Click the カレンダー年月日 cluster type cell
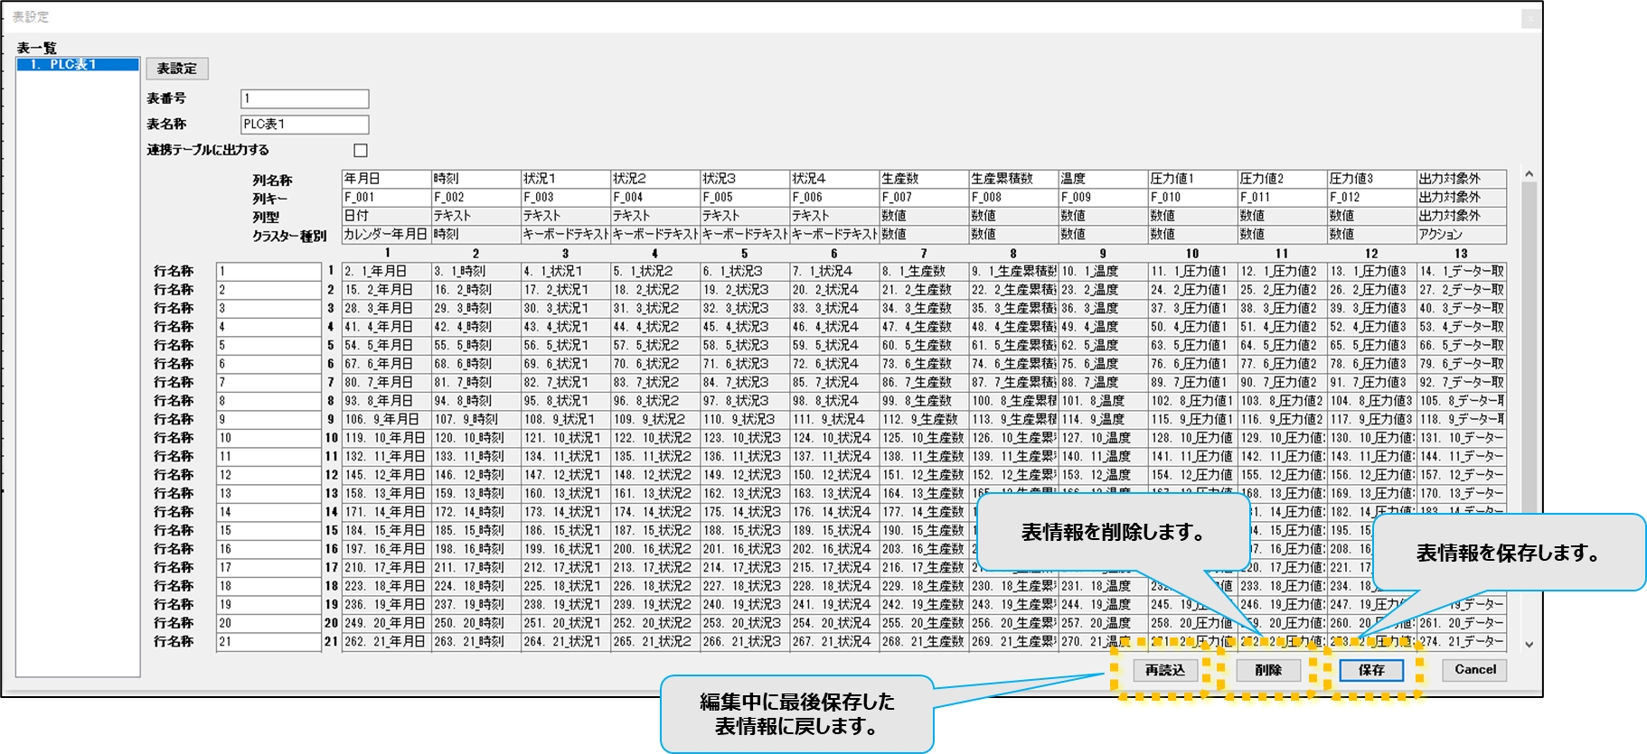Viewport: 1647px width, 754px height. [386, 235]
